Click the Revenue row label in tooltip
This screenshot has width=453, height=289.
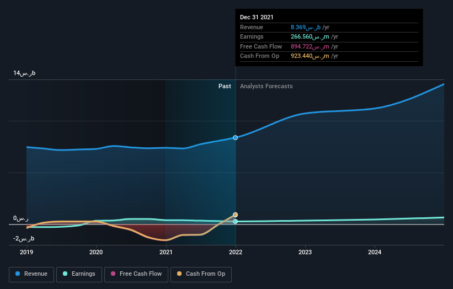(x=252, y=27)
